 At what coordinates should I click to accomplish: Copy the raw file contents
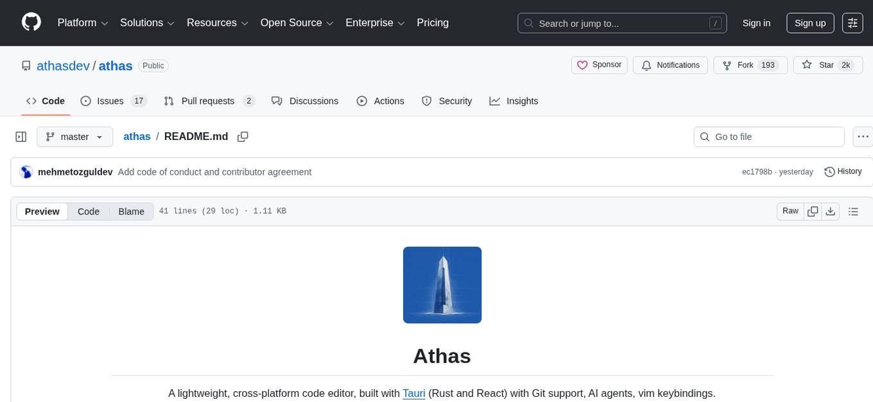pyautogui.click(x=813, y=211)
